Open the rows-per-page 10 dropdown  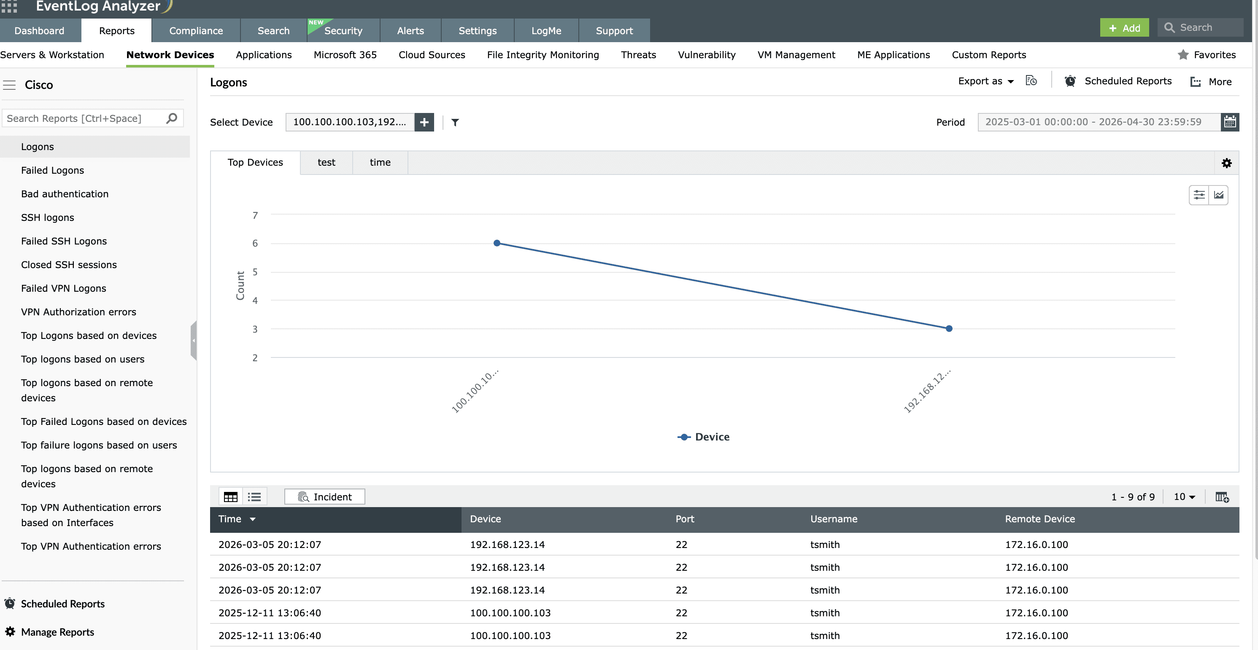(1184, 496)
